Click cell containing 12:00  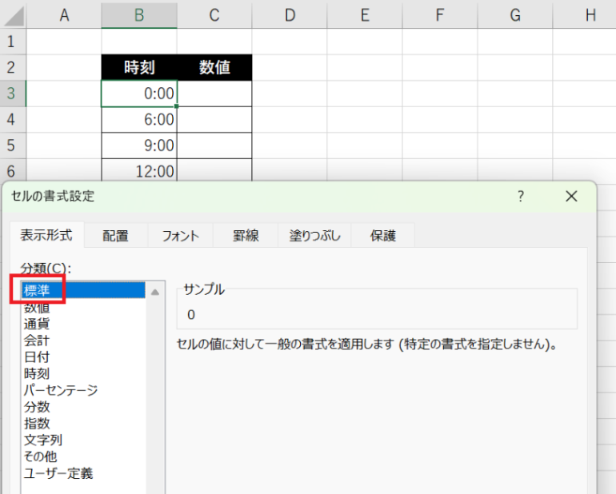(139, 170)
